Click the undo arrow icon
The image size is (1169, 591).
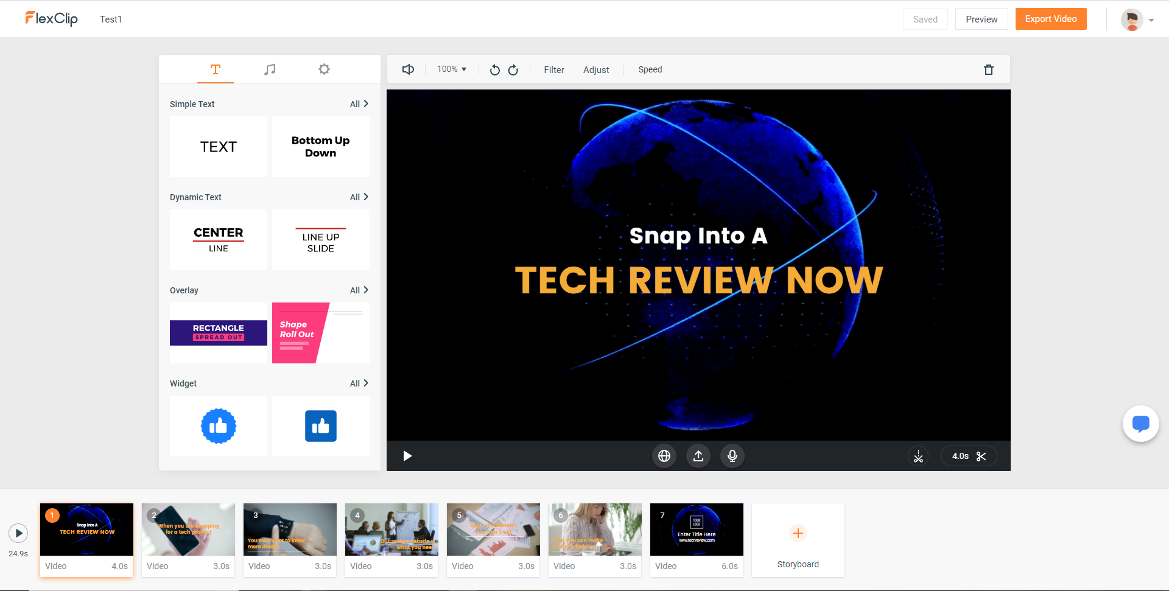pos(494,70)
